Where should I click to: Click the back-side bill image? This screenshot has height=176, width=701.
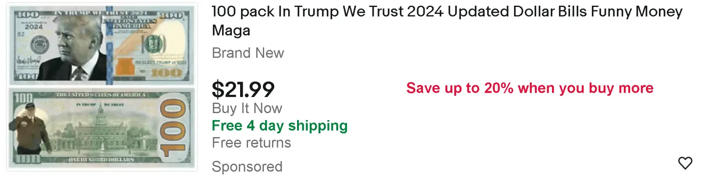(102, 128)
